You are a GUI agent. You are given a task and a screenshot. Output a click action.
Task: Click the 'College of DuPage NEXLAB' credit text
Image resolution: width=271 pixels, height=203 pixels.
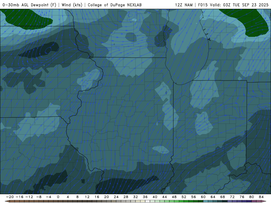114,5
